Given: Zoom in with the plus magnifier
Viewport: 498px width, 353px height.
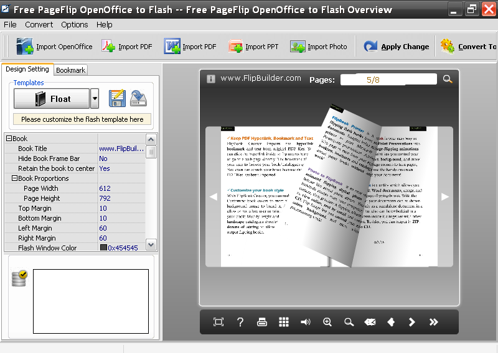Looking at the screenshot, I should (327, 322).
